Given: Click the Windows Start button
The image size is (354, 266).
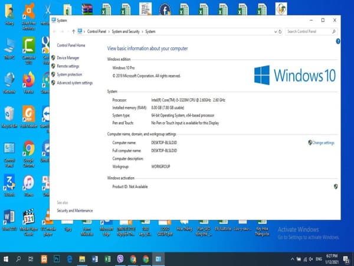Looking at the screenshot, I should click(6, 259).
